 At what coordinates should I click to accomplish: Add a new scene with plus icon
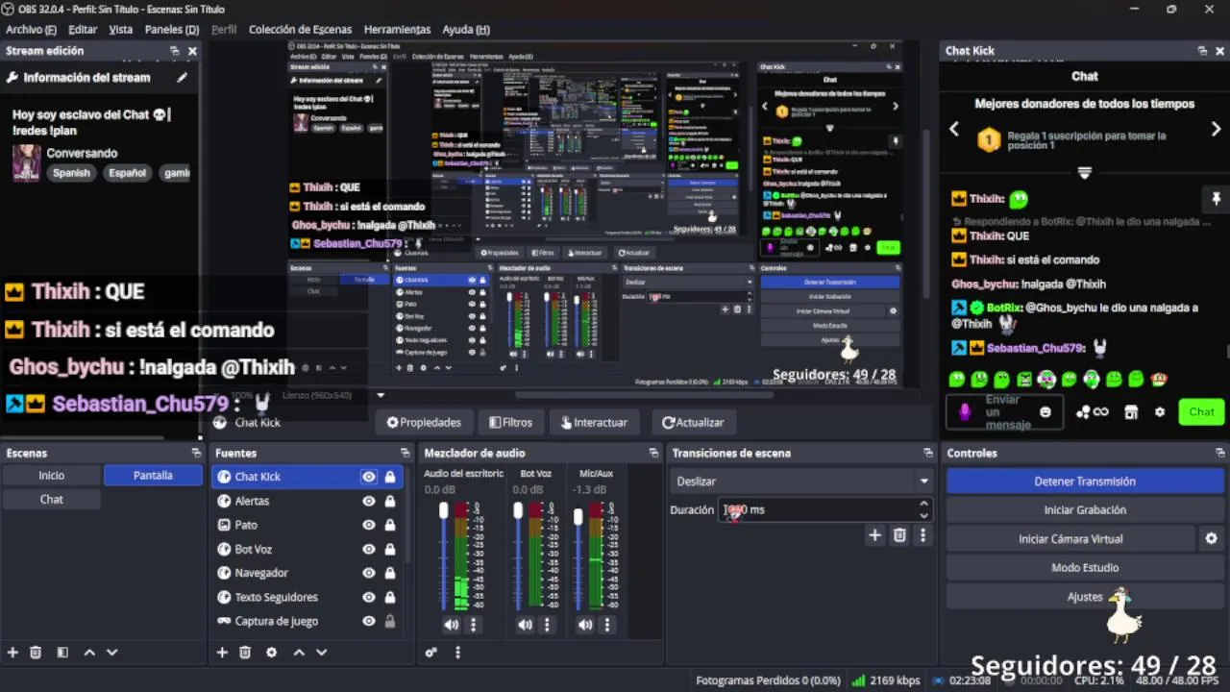pyautogui.click(x=12, y=652)
